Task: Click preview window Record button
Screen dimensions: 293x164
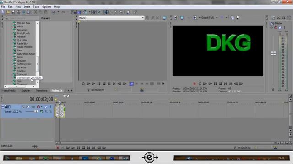Action: [195, 84]
